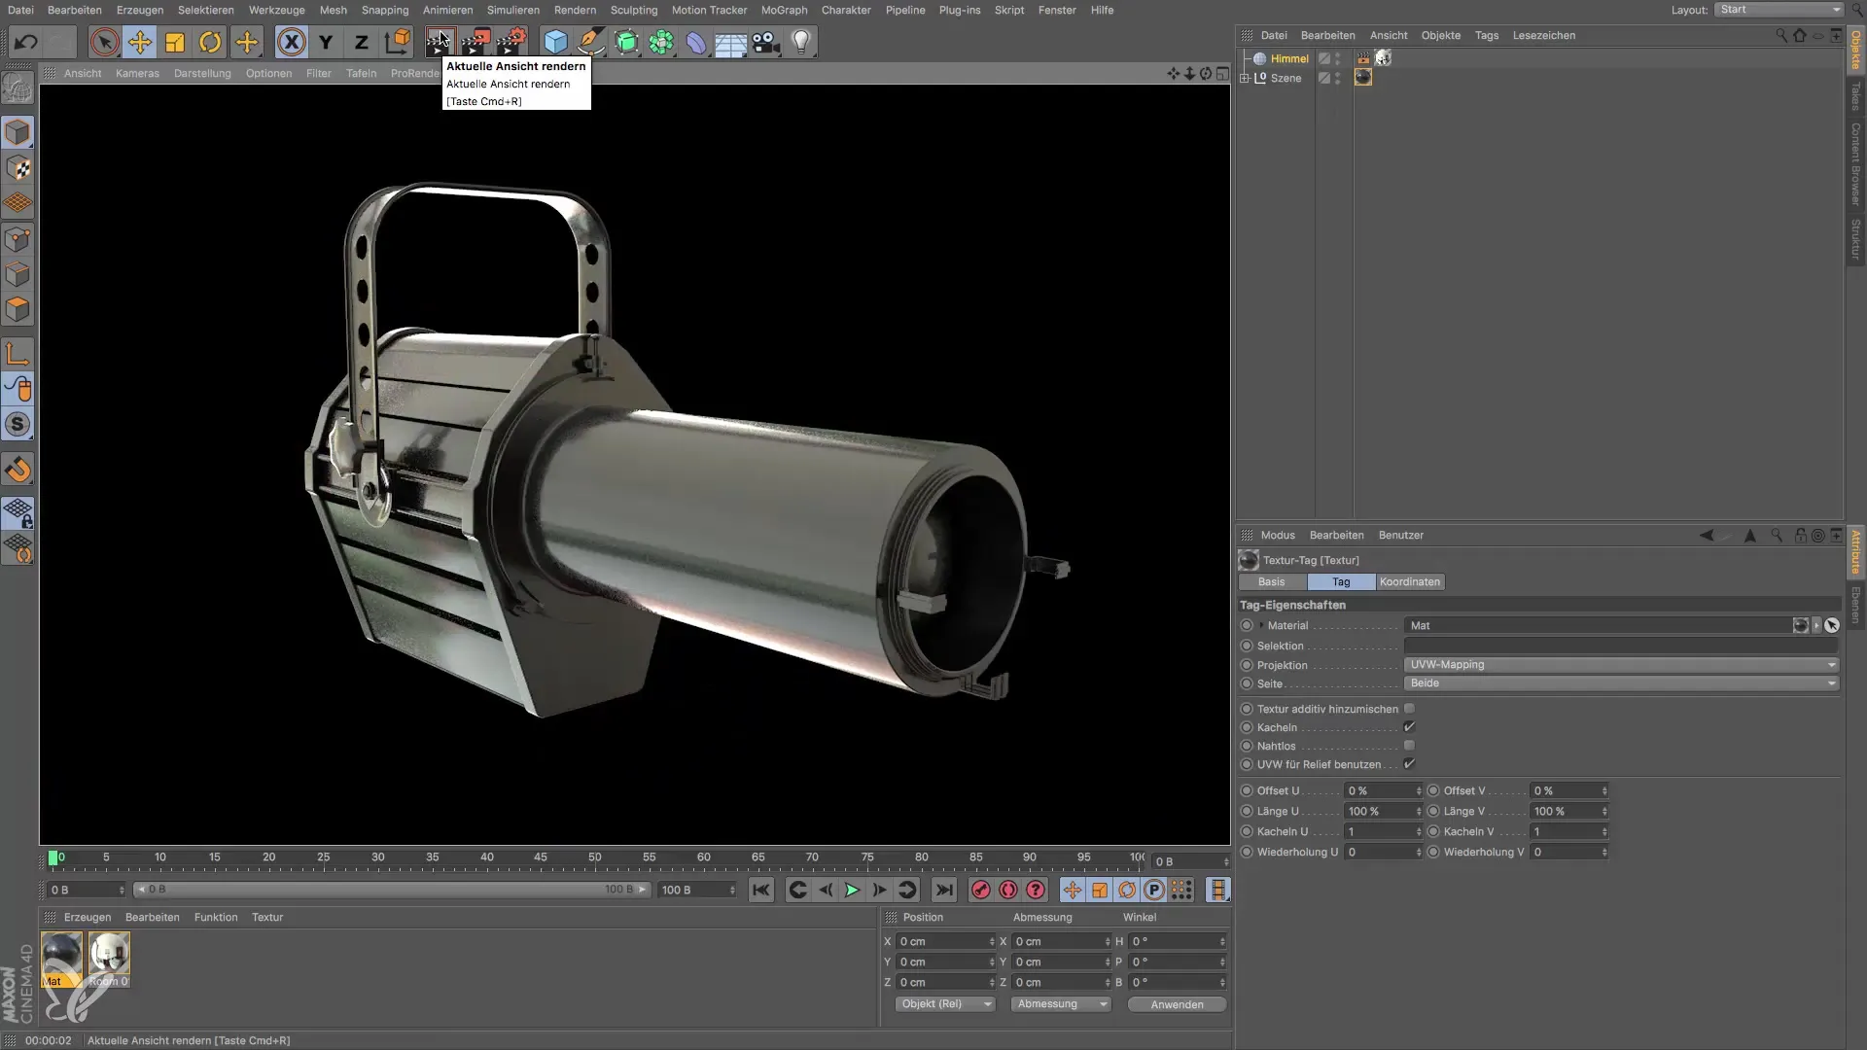Viewport: 1867px width, 1050px height.
Task: Switch to Texture mode
Action: 18,168
